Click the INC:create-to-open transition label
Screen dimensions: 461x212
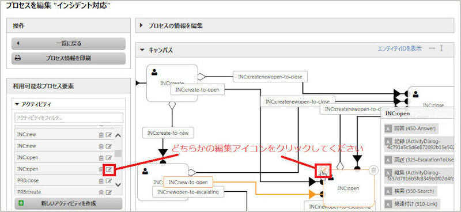197,90
